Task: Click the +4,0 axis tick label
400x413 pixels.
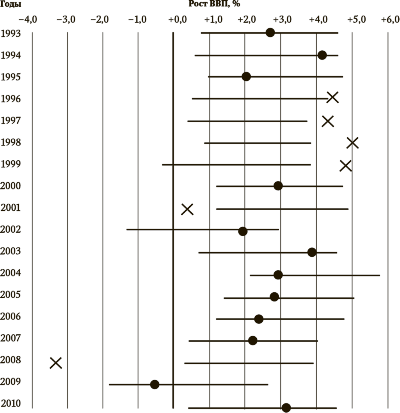Action: [x=318, y=20]
